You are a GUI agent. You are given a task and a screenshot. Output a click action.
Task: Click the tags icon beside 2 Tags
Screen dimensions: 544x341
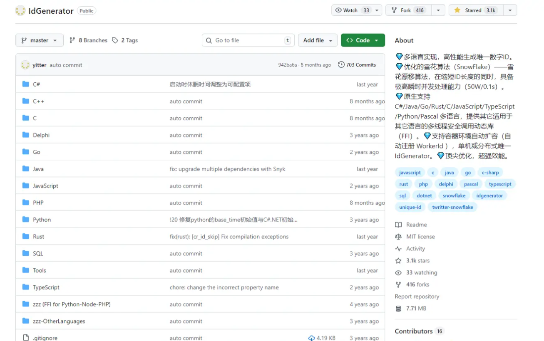coord(115,40)
